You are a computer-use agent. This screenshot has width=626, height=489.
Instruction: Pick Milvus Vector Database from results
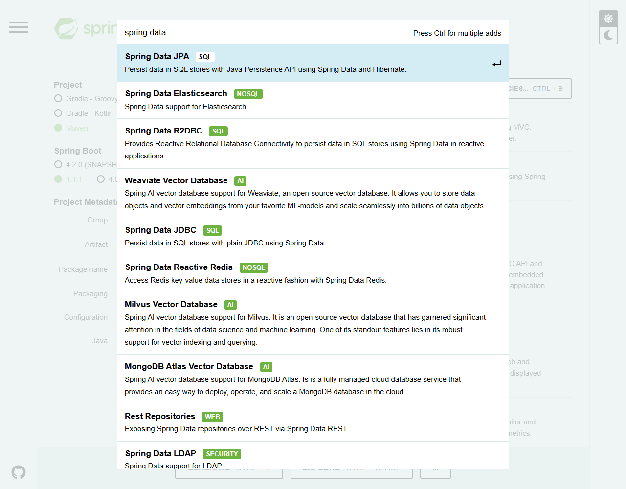313,323
